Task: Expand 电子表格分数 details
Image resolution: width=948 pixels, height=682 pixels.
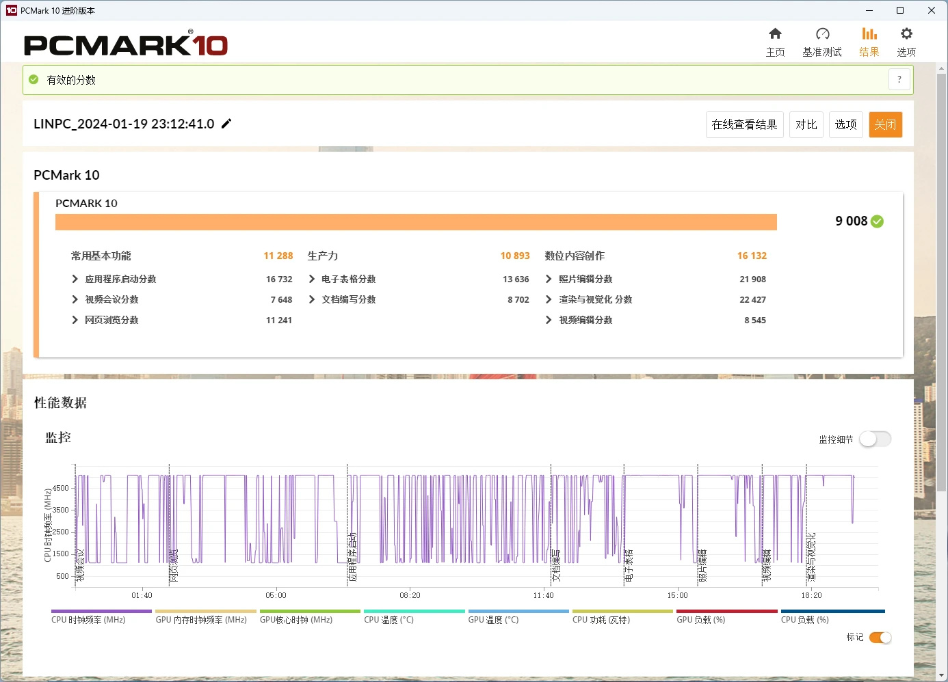Action: click(x=312, y=279)
